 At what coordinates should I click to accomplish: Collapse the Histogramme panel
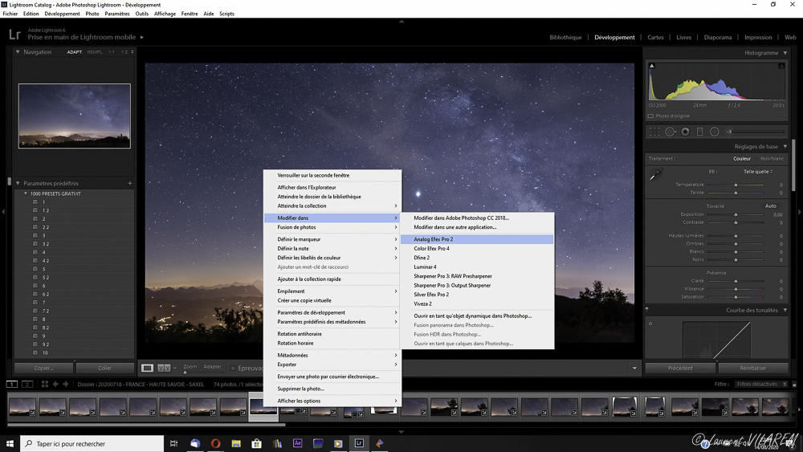785,53
